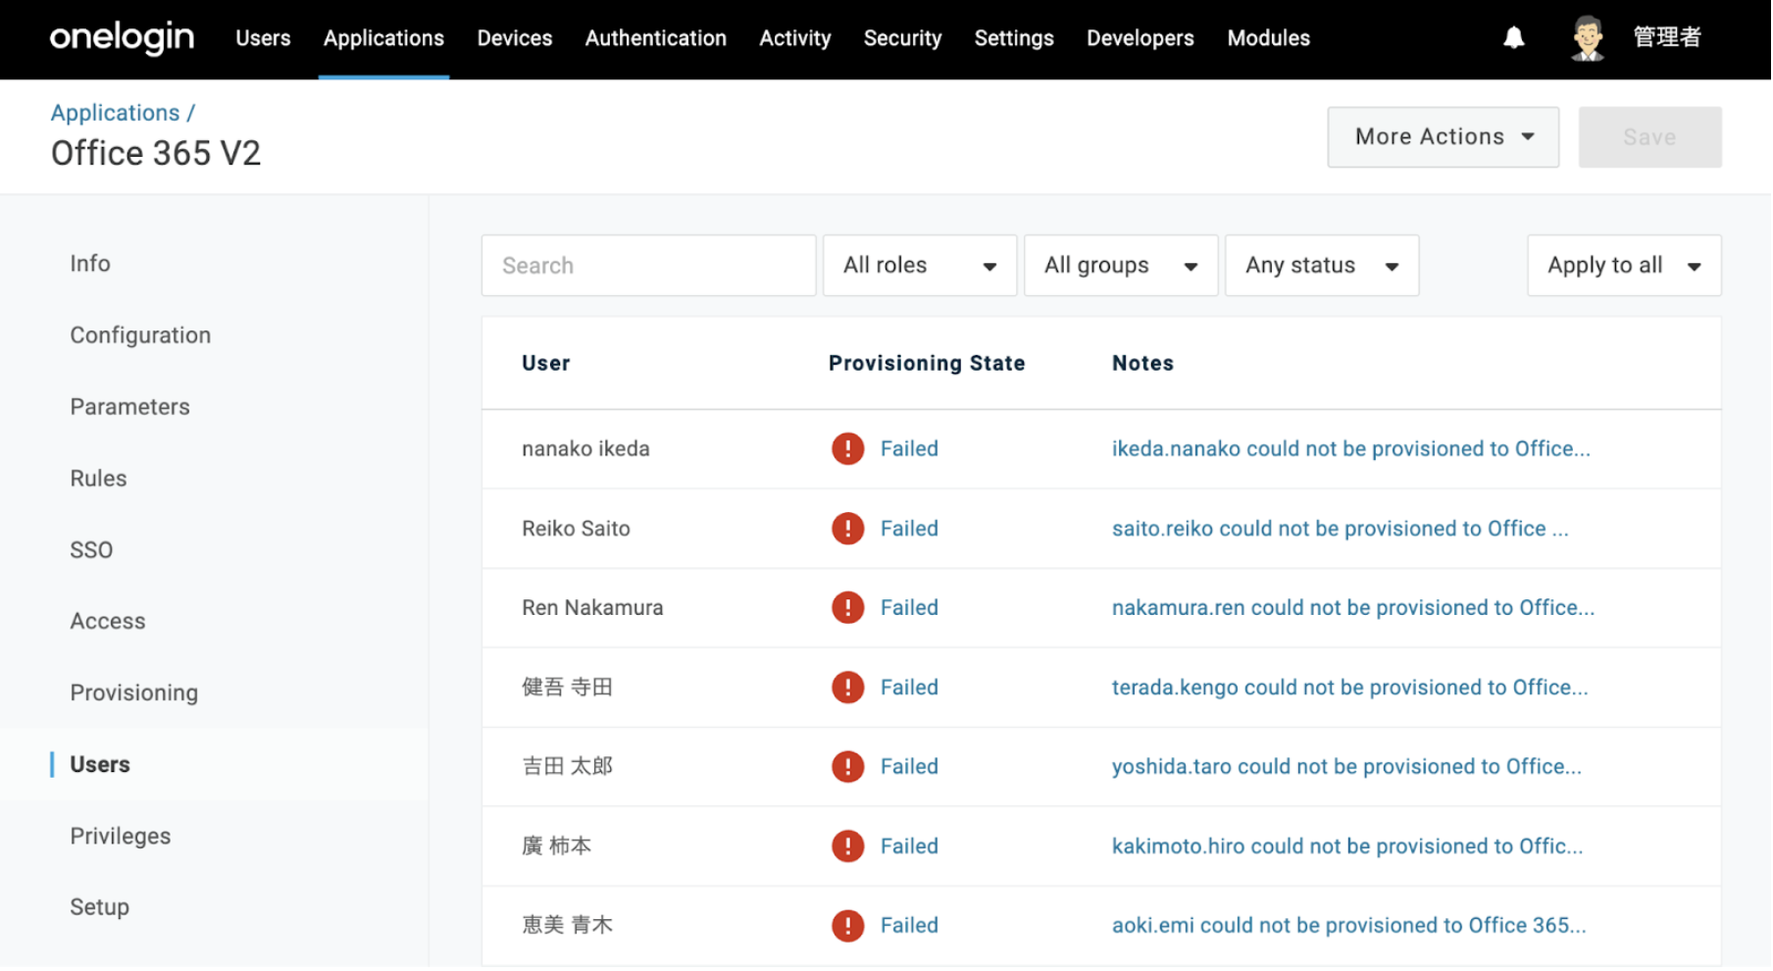The height and width of the screenshot is (971, 1773).
Task: Click the admin user avatar
Action: [x=1589, y=38]
